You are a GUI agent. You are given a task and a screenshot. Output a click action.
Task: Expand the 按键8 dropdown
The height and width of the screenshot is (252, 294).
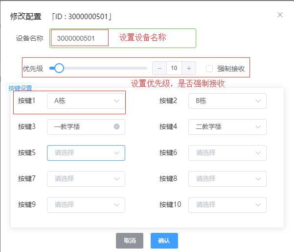pyautogui.click(x=227, y=178)
